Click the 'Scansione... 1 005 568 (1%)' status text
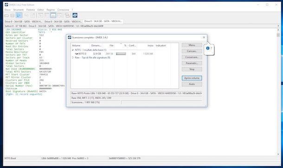 tap(85, 102)
